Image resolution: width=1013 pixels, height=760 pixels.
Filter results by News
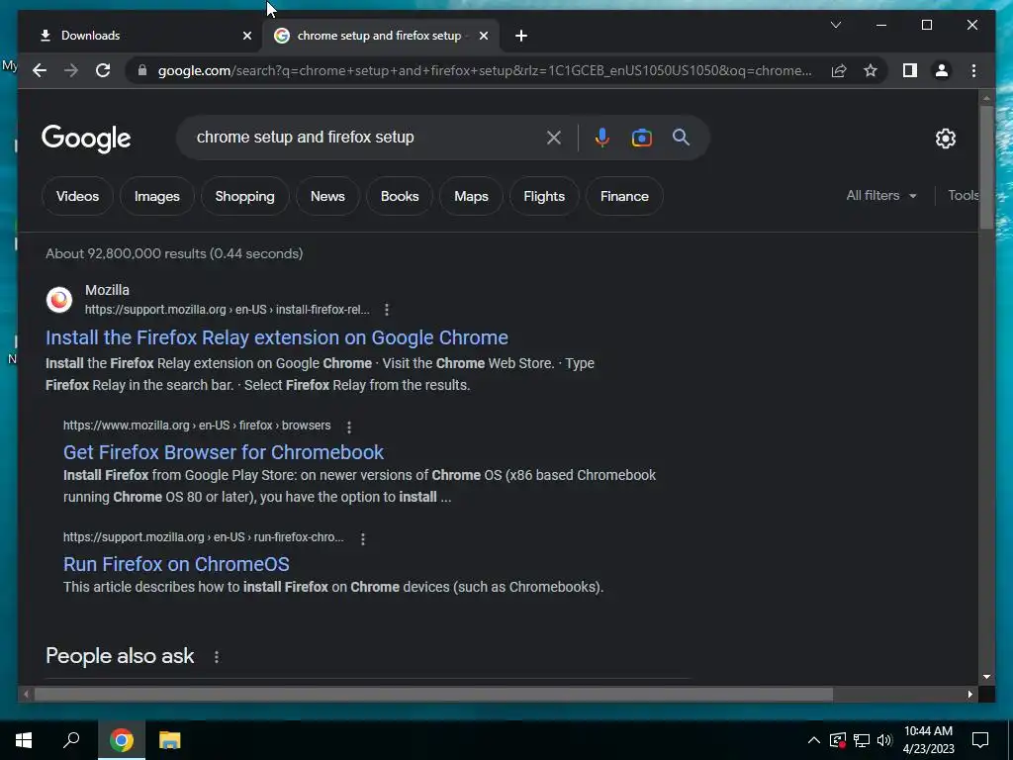pos(327,197)
